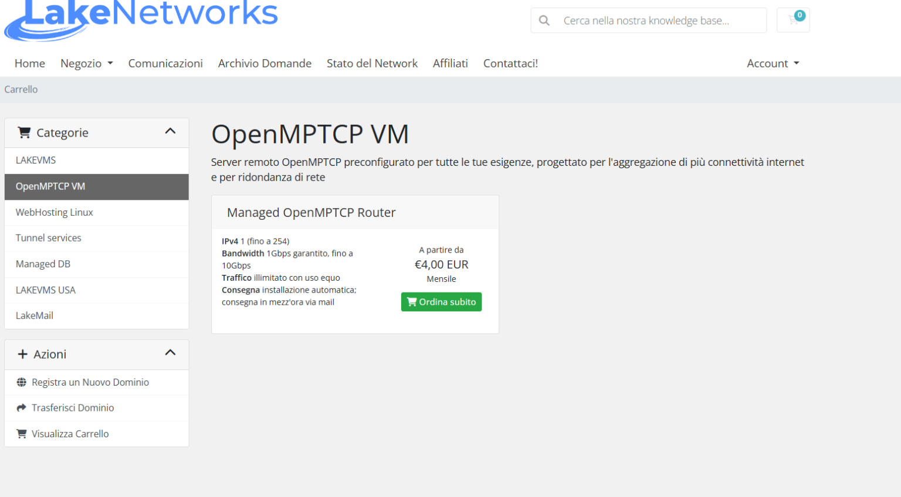Click the €4,00 EUR price

(441, 264)
